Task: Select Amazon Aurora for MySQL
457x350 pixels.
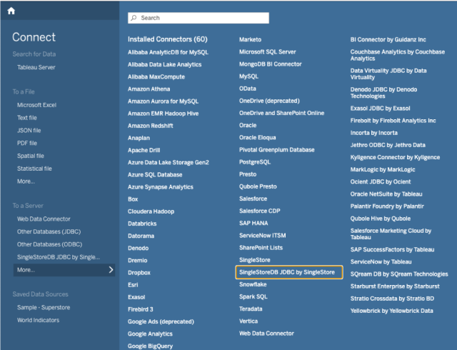Action: pyautogui.click(x=164, y=101)
